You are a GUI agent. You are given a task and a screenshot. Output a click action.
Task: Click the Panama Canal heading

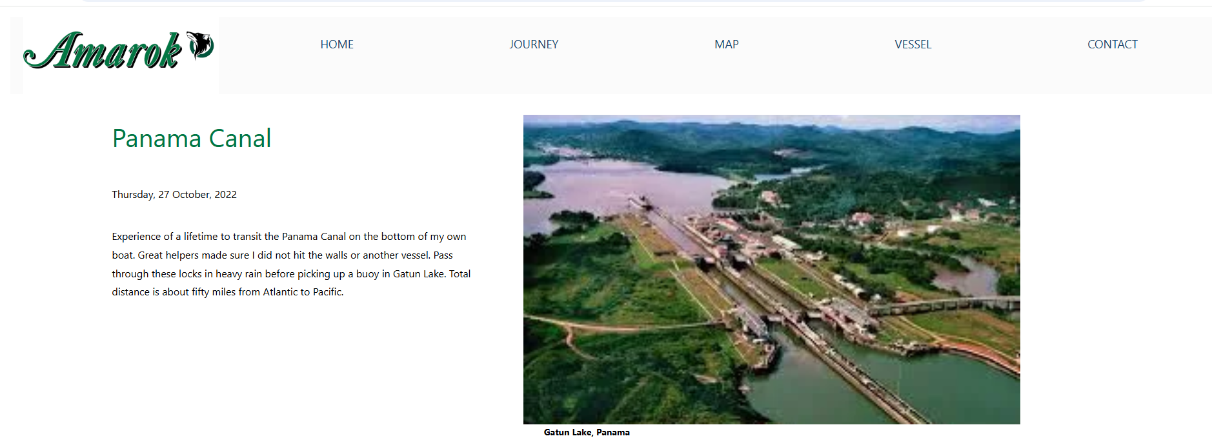192,139
